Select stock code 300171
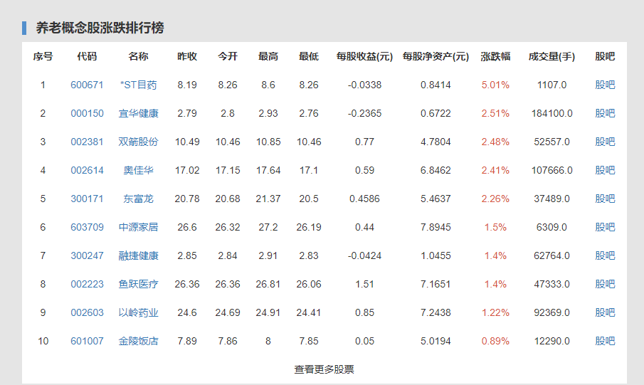The height and width of the screenshot is (385, 644). 87,199
